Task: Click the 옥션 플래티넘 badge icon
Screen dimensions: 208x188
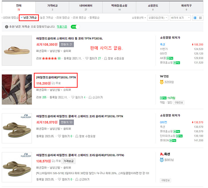Action: click(161, 160)
